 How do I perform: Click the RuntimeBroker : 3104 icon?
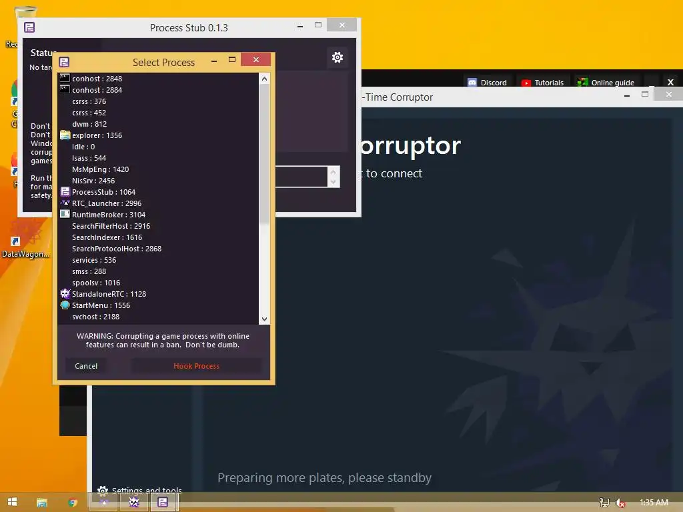coord(65,214)
